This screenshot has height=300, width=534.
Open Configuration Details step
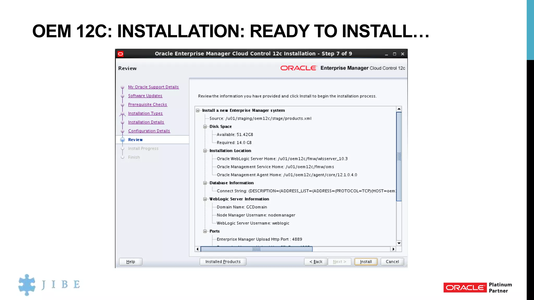coord(149,131)
